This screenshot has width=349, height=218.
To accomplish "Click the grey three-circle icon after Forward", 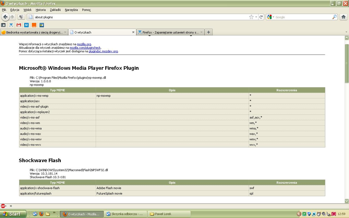I will pyautogui.click(x=21, y=17).
